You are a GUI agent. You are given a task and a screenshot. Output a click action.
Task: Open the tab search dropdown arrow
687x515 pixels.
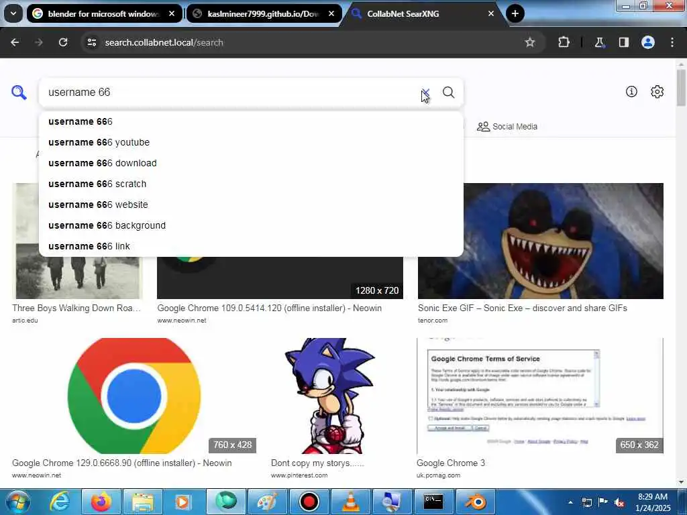13,13
